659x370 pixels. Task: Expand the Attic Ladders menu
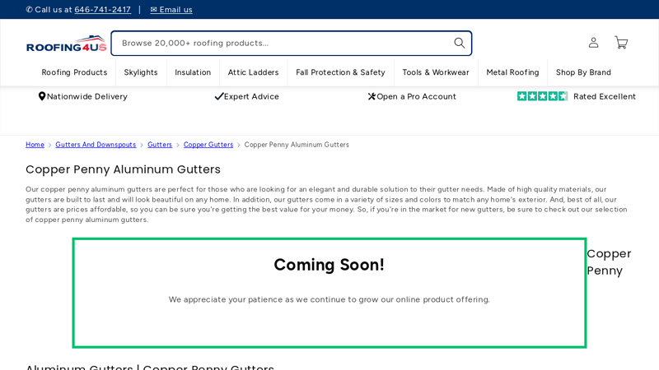point(253,72)
